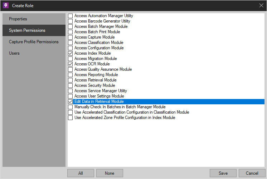The image size is (267, 179).
Task: Click the None button to clear selections
Action: (x=110, y=173)
